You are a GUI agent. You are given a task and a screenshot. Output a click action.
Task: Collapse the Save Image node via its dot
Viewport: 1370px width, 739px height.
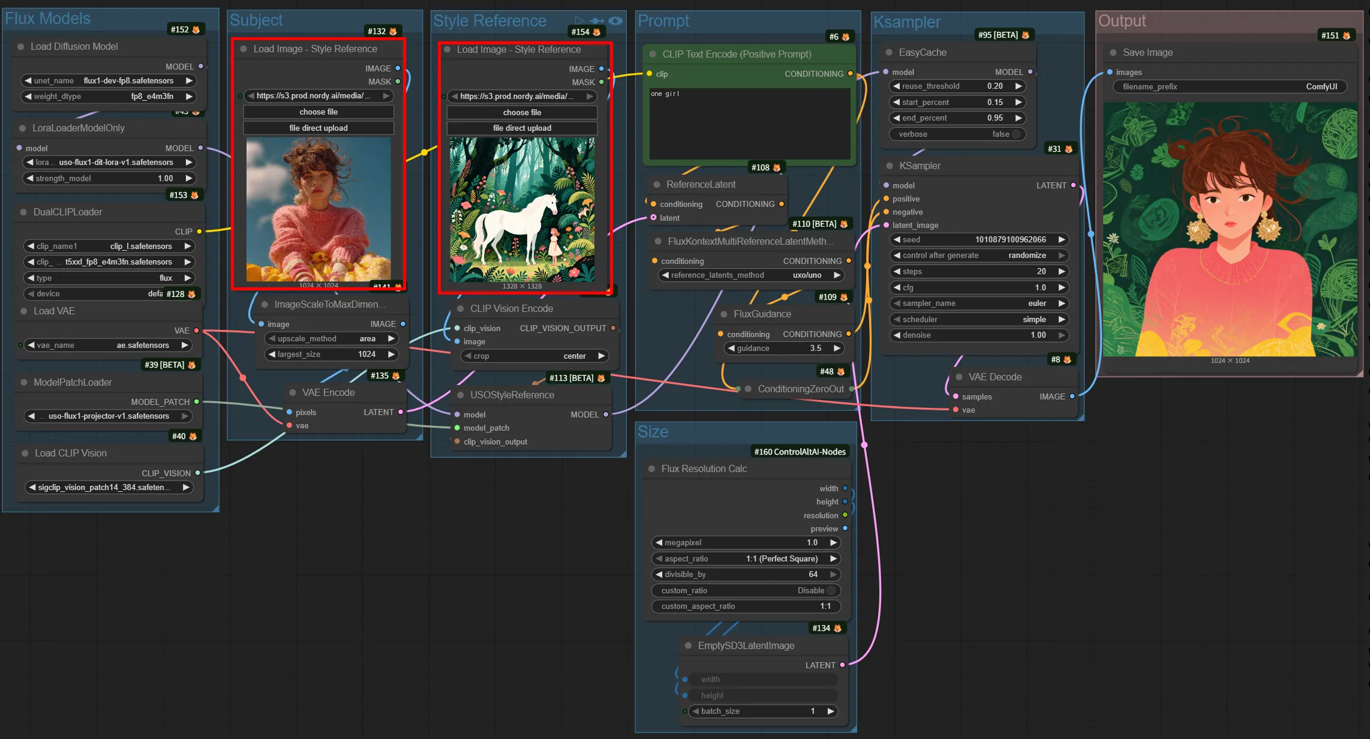1113,53
